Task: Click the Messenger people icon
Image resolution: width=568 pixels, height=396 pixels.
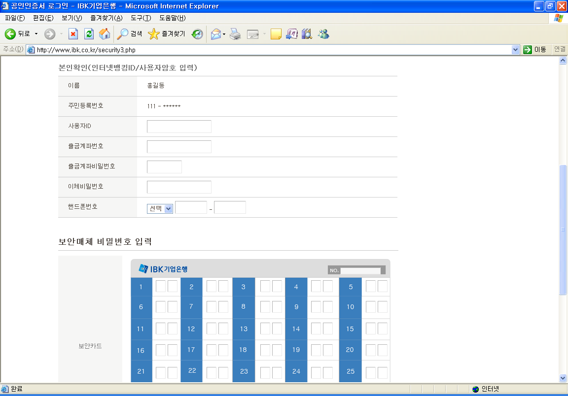Action: [323, 34]
